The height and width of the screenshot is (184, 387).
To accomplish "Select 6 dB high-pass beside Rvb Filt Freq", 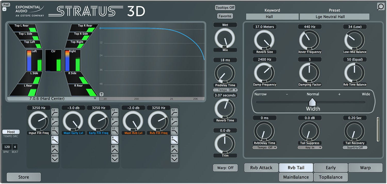I will tap(175, 121).
